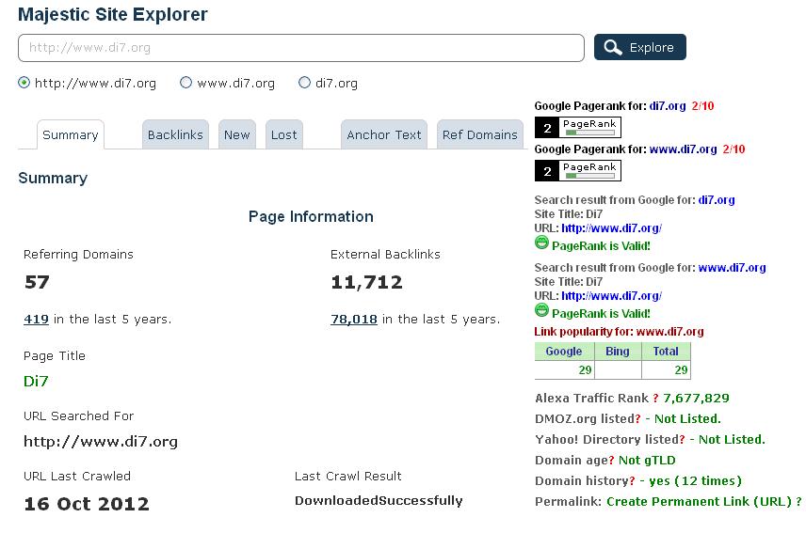
Task: Open the Lost tab
Action: 284,135
